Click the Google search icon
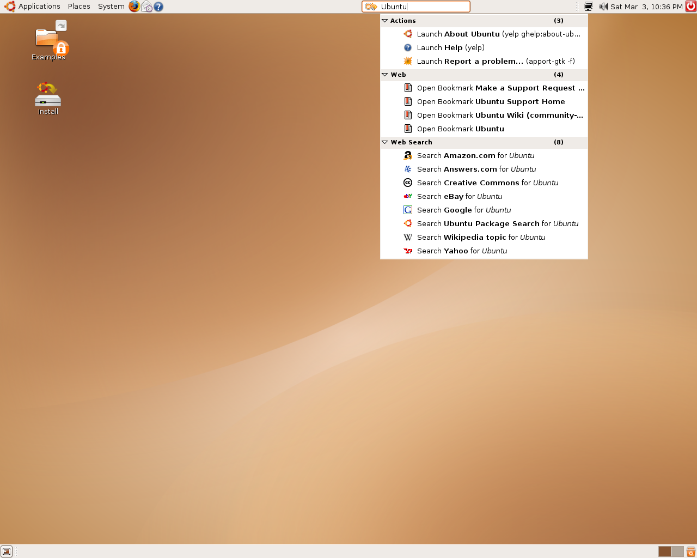Viewport: 697px width, 558px height. click(x=408, y=210)
